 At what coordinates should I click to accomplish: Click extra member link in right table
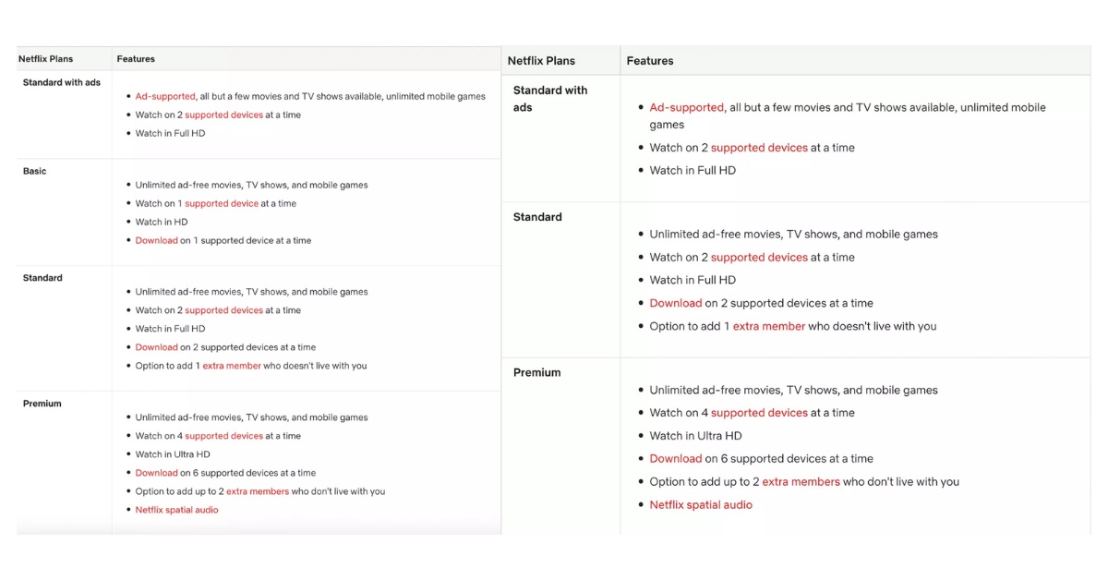(768, 326)
